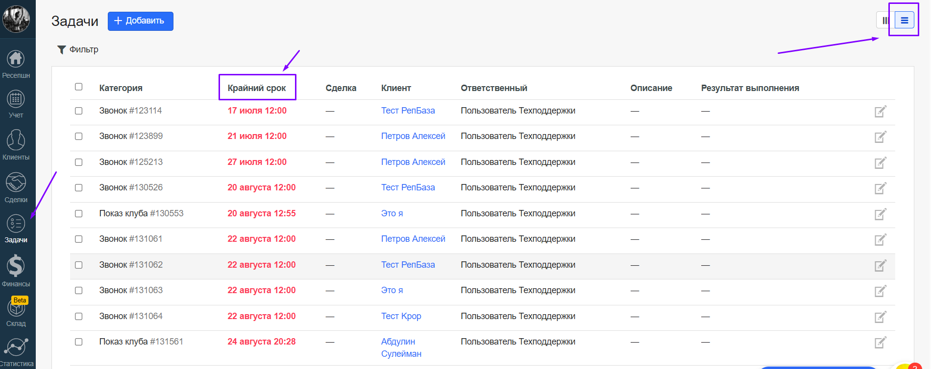Viewport: 931px width, 369px height.
Task: Expand the Фильтр panel
Action: point(78,49)
